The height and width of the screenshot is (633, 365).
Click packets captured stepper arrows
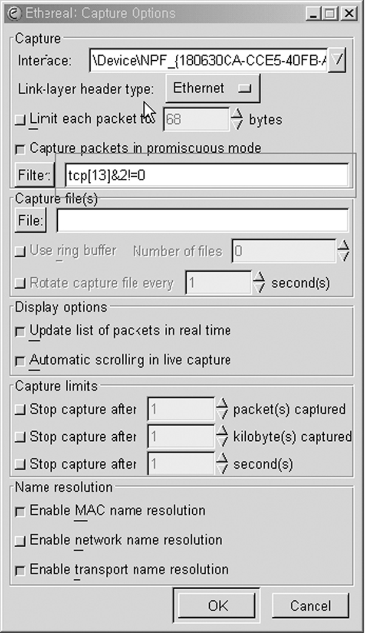point(222,409)
